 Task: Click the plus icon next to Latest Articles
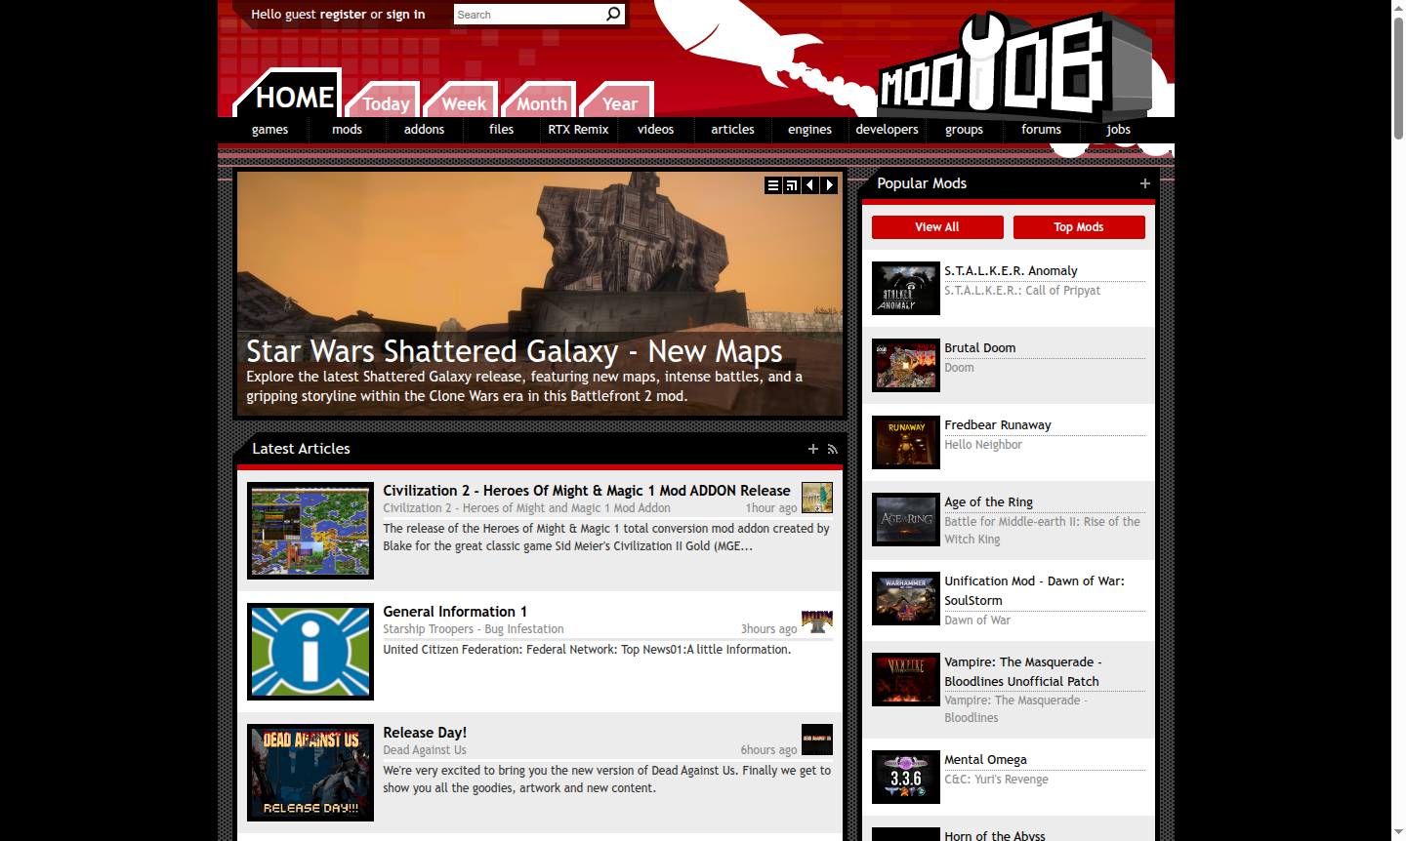[812, 449]
